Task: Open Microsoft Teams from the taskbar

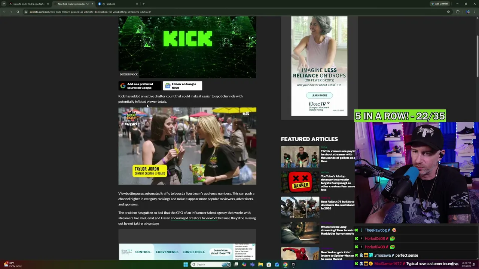Action: [x=253, y=265]
